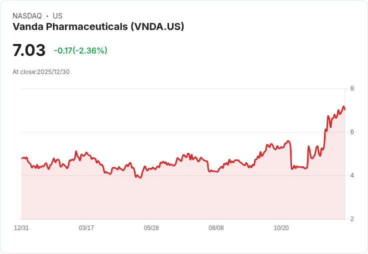Click the 7.03 current price
Screen dimensions: 368x254
(x=29, y=50)
